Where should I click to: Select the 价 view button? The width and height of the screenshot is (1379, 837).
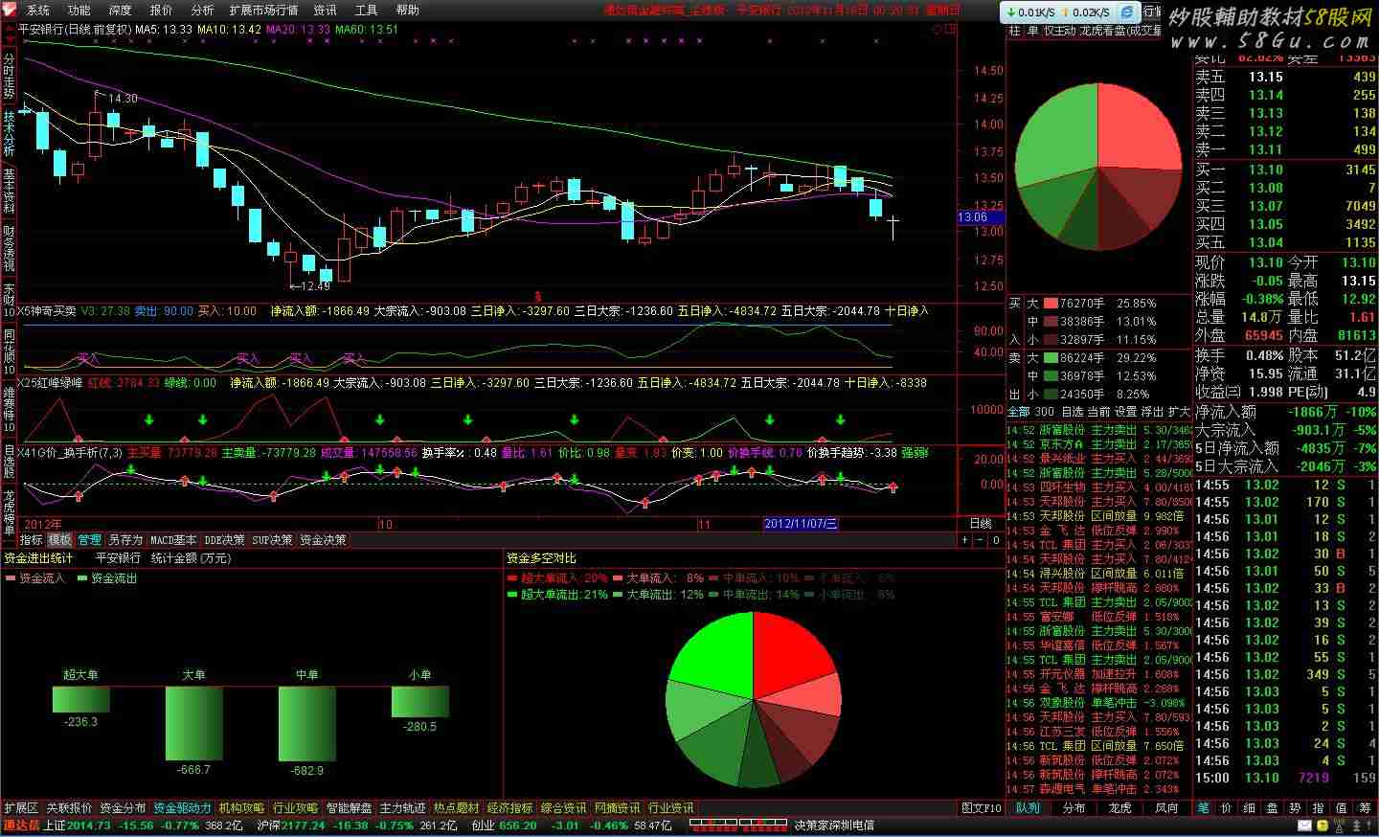(x=1226, y=808)
